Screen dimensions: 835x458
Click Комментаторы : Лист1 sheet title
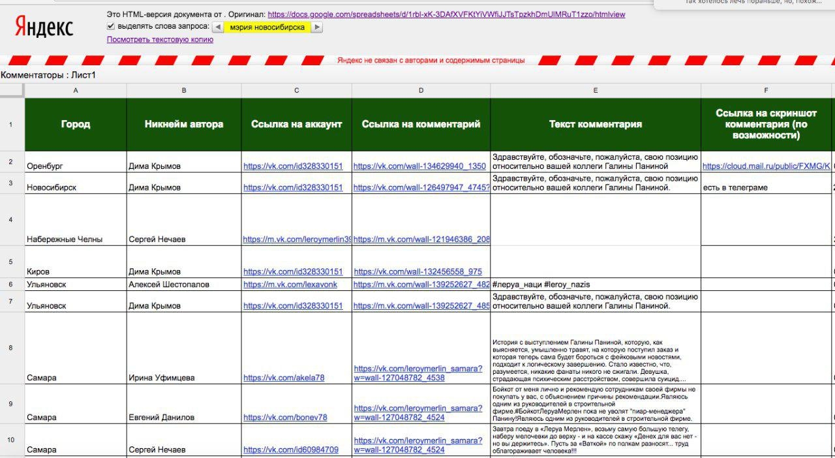[x=48, y=75]
